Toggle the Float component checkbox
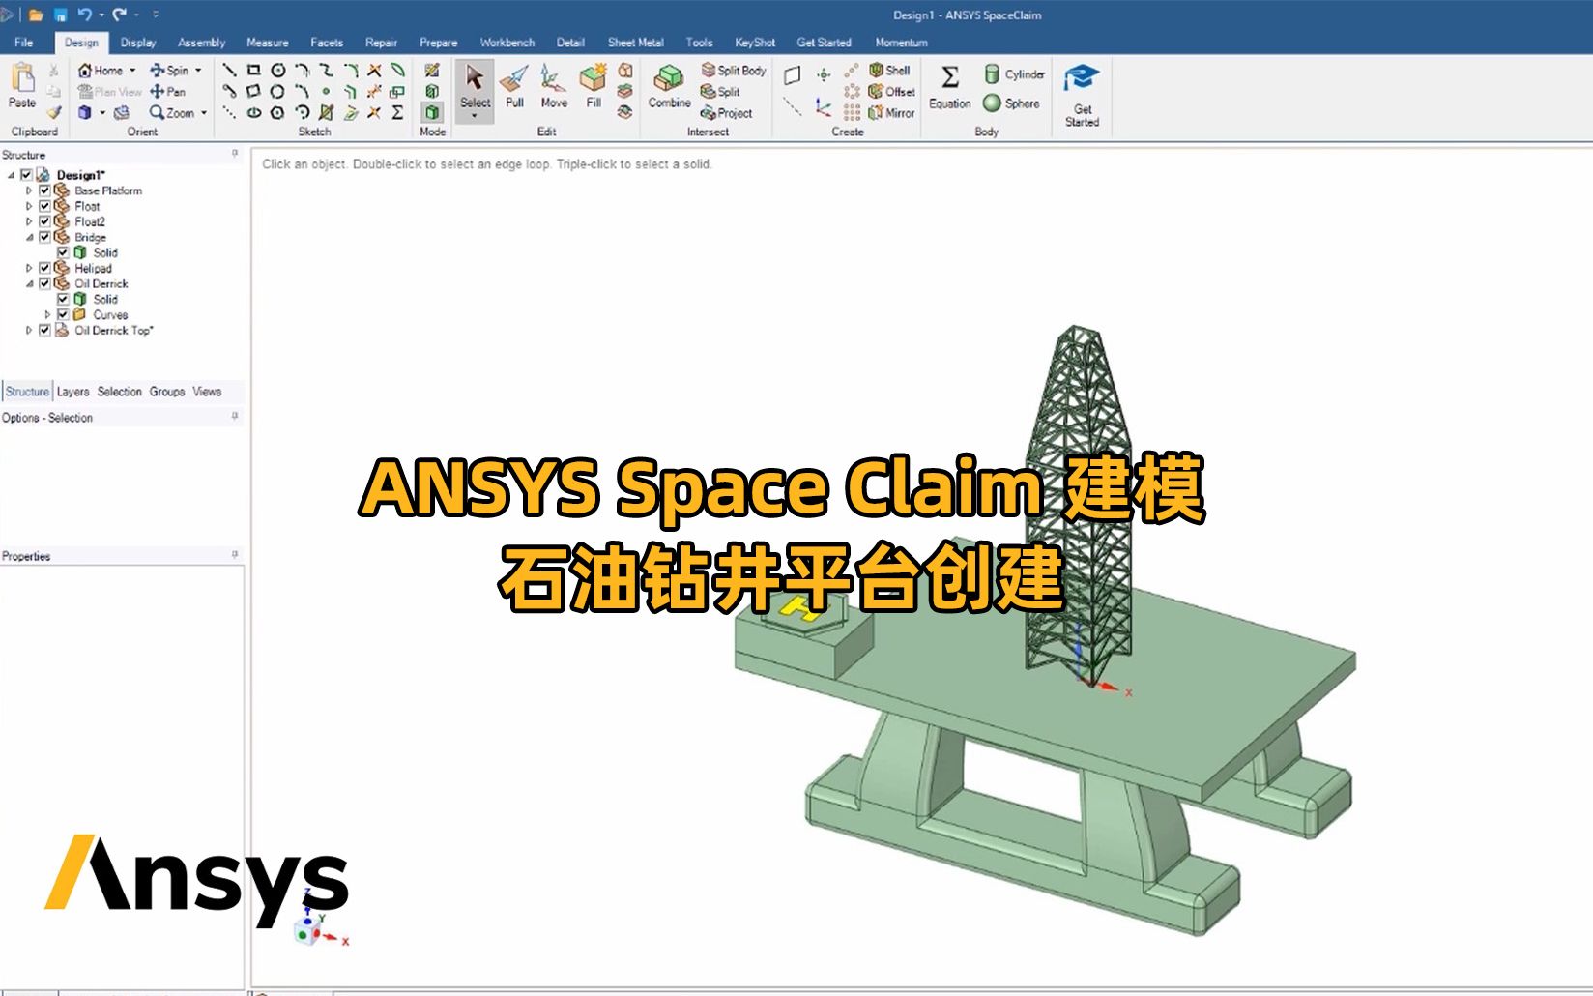 pyautogui.click(x=44, y=206)
